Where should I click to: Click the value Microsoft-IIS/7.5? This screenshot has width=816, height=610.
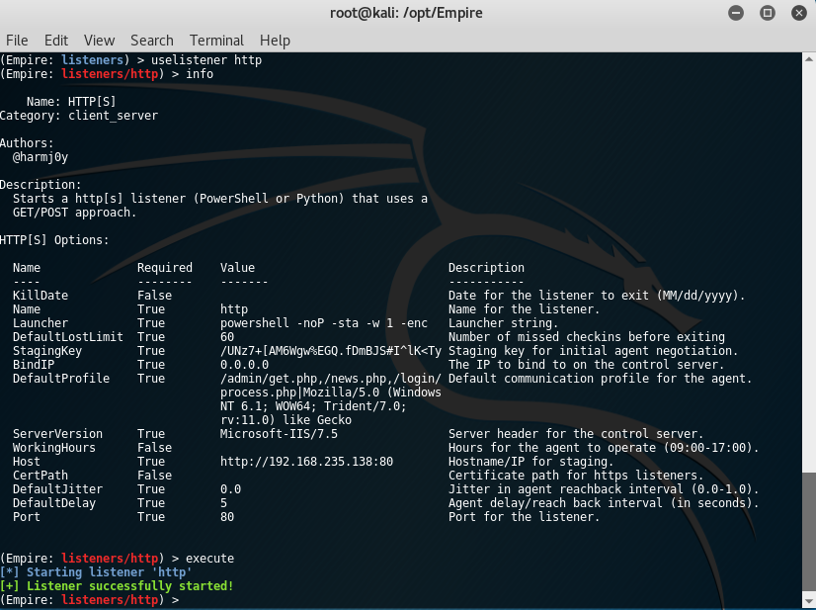click(279, 434)
